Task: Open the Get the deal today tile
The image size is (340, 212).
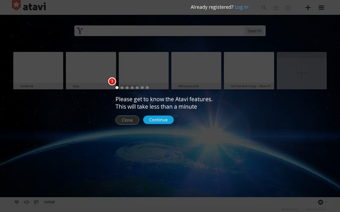Action: (x=249, y=70)
